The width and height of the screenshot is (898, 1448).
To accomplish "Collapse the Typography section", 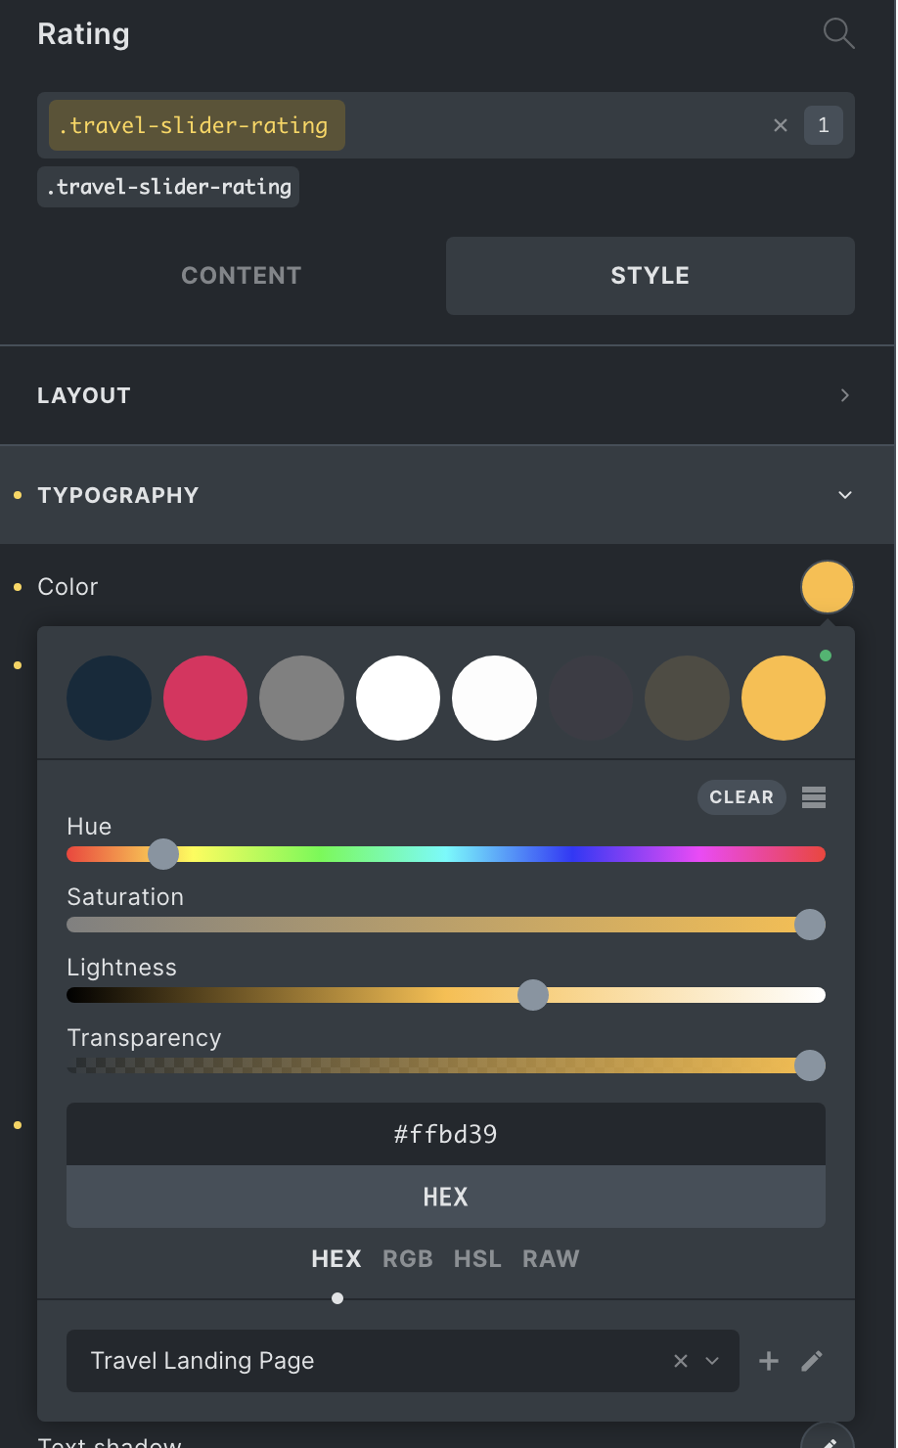I will (447, 495).
